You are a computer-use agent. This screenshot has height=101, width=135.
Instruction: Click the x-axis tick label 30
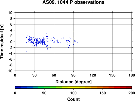(35, 75)
